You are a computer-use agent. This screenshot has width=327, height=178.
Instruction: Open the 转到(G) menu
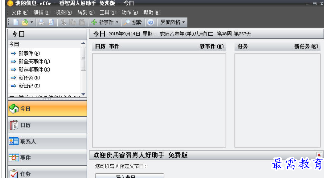[x=86, y=13]
